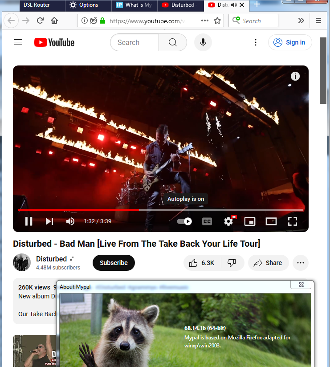This screenshot has width=330, height=367.
Task: Close the About Mypal dialog
Action: point(301,285)
